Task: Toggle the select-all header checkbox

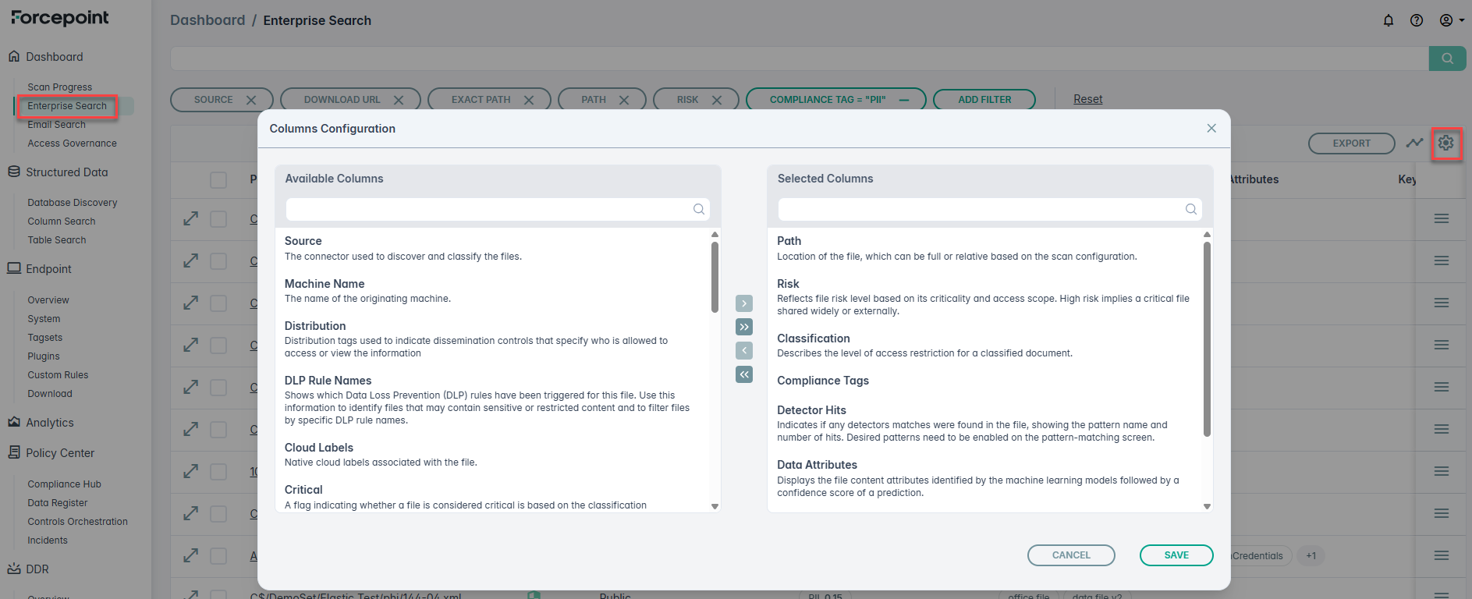Action: point(218,180)
